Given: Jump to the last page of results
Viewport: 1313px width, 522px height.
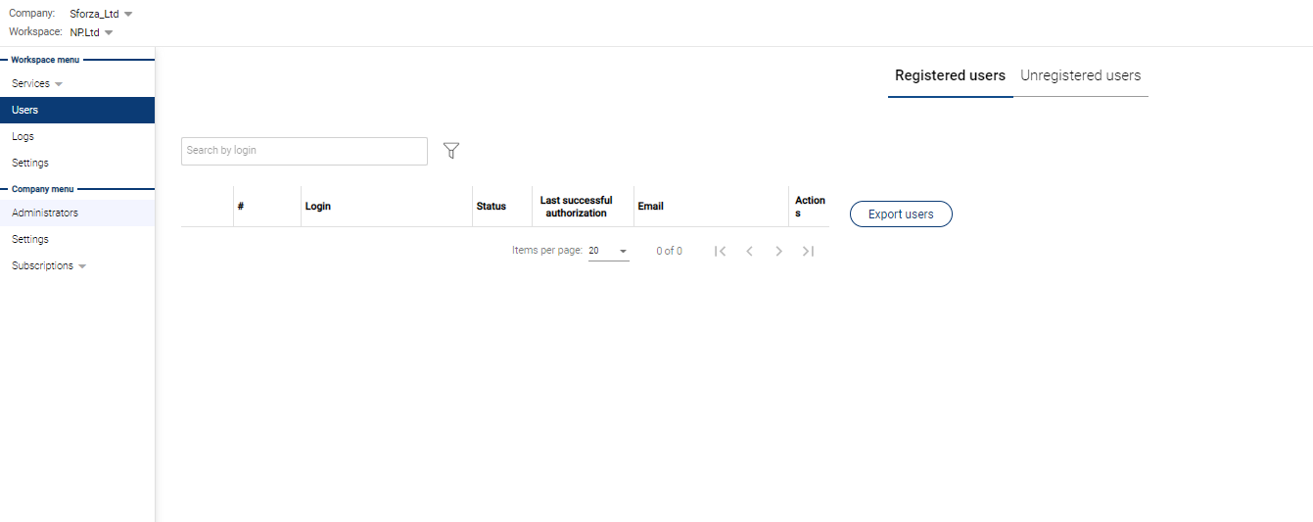Looking at the screenshot, I should point(808,252).
